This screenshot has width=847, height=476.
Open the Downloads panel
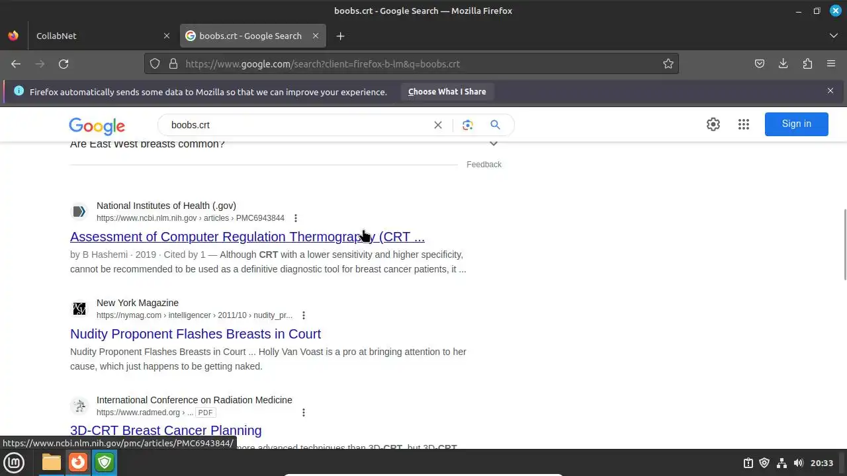point(783,63)
